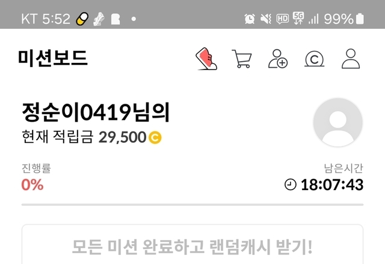The image size is (385, 264).
Task: Tap the 99% battery indicator
Action: coord(343,19)
